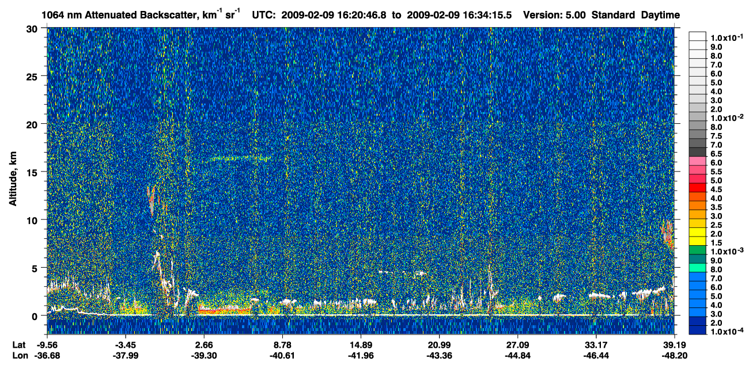
Task: Click the colorbar label "1.5"
Action: coord(717,244)
